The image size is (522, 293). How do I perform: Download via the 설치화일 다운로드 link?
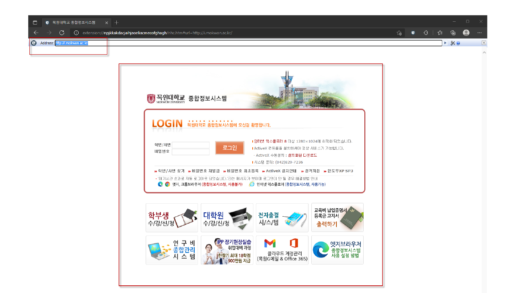303,155
